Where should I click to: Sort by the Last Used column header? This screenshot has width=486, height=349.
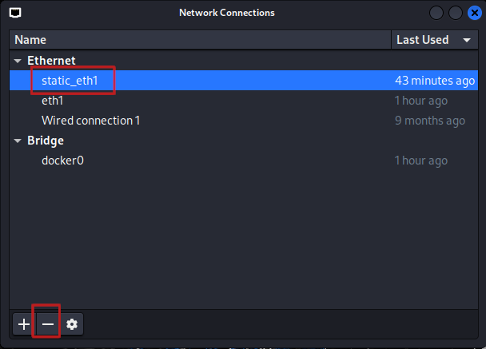[422, 40]
